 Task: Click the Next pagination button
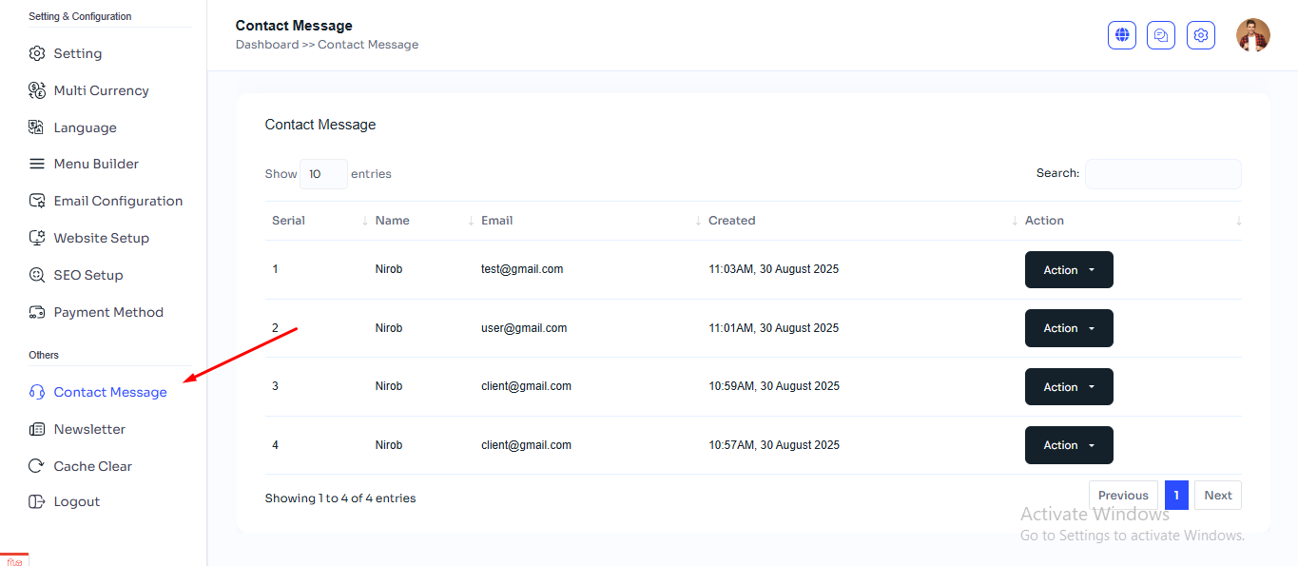[x=1217, y=496]
